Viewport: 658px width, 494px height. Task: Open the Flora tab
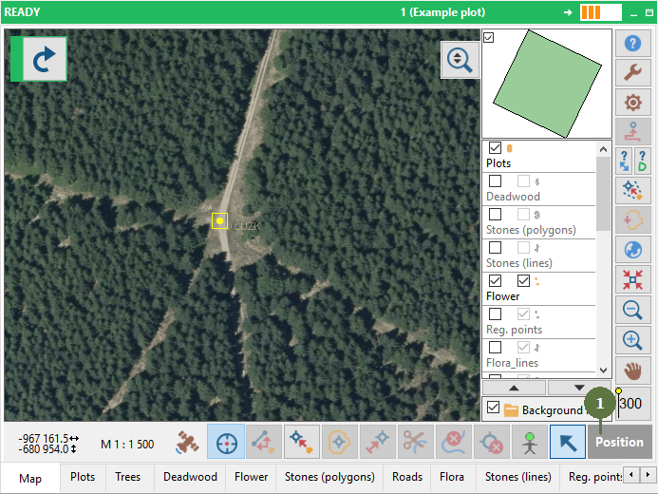coord(452,477)
